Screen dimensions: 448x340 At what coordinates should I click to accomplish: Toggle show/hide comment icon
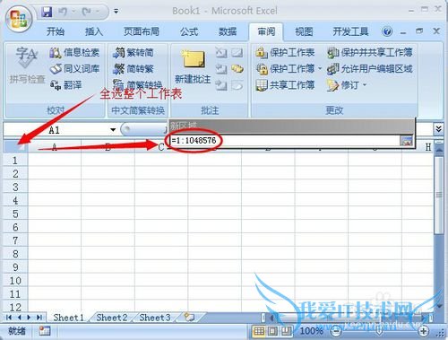click(237, 53)
